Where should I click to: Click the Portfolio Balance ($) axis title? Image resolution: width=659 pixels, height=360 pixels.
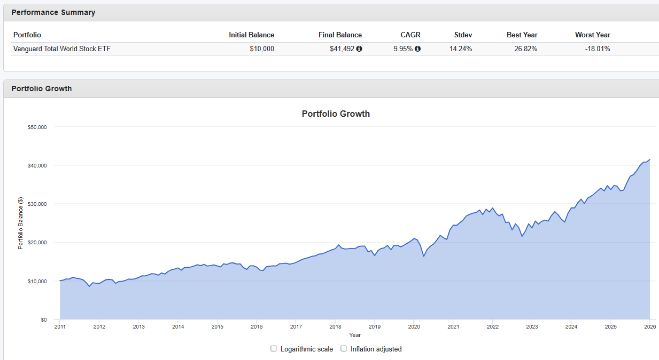tap(20, 223)
